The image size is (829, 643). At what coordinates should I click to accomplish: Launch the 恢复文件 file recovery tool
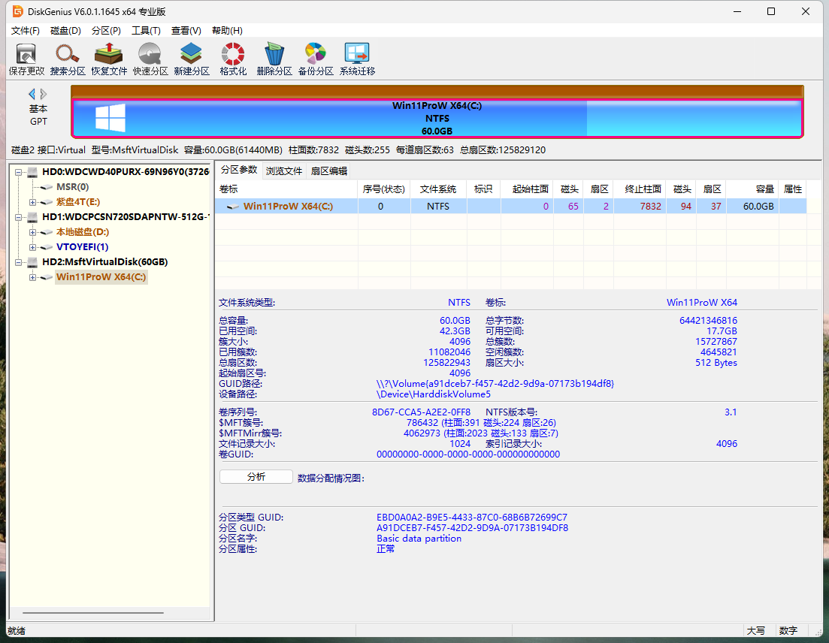[109, 59]
